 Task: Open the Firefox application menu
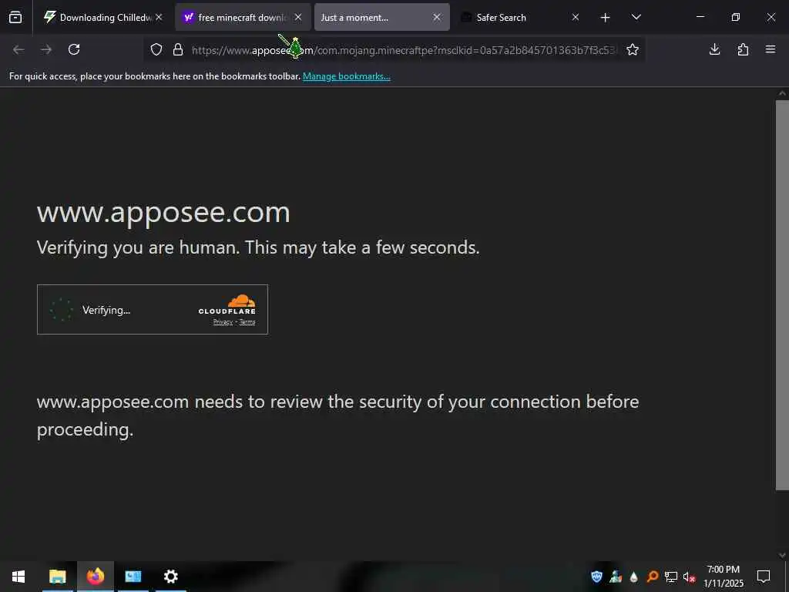tap(771, 49)
